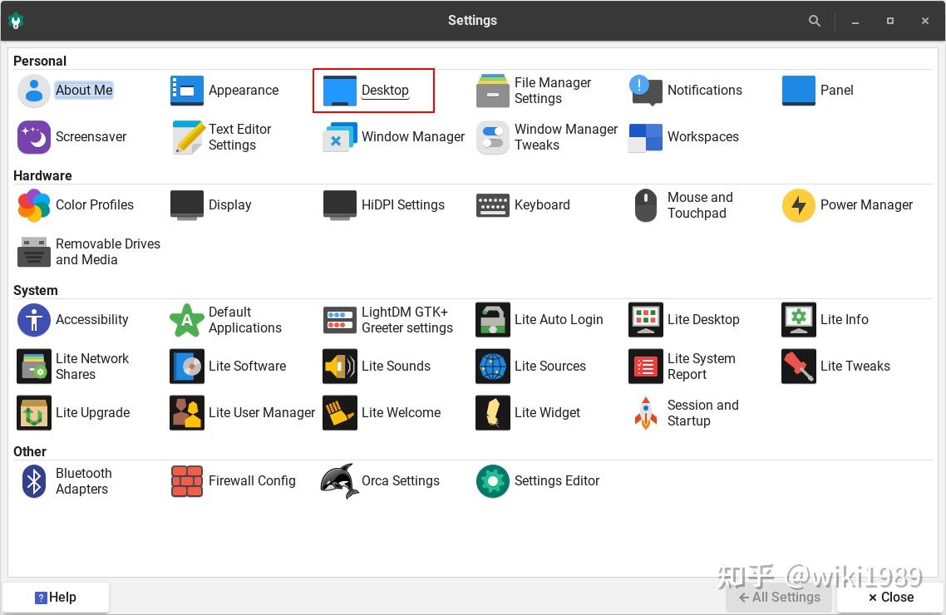Open the Settings Editor
Viewport: 946px width, 615px height.
[557, 480]
